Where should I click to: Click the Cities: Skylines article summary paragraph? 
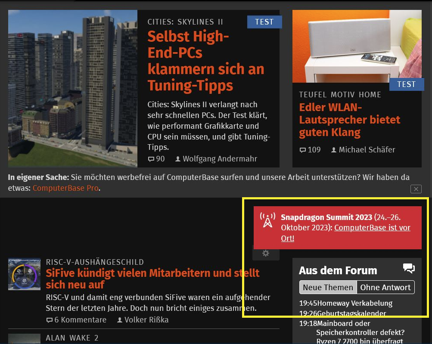click(208, 126)
